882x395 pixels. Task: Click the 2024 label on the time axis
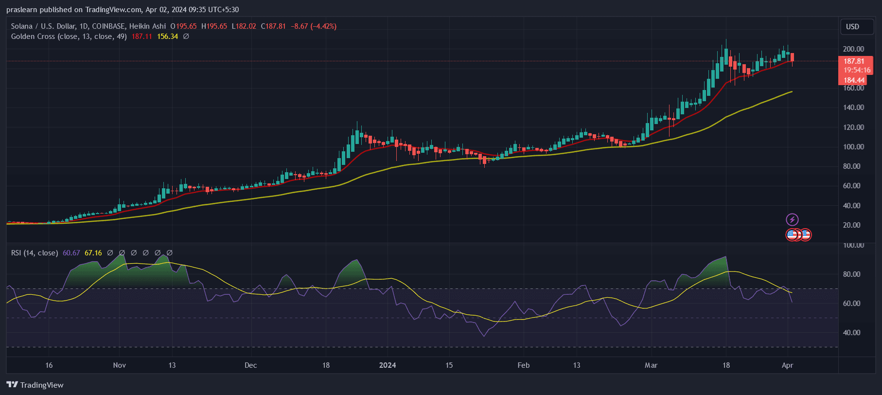[388, 365]
